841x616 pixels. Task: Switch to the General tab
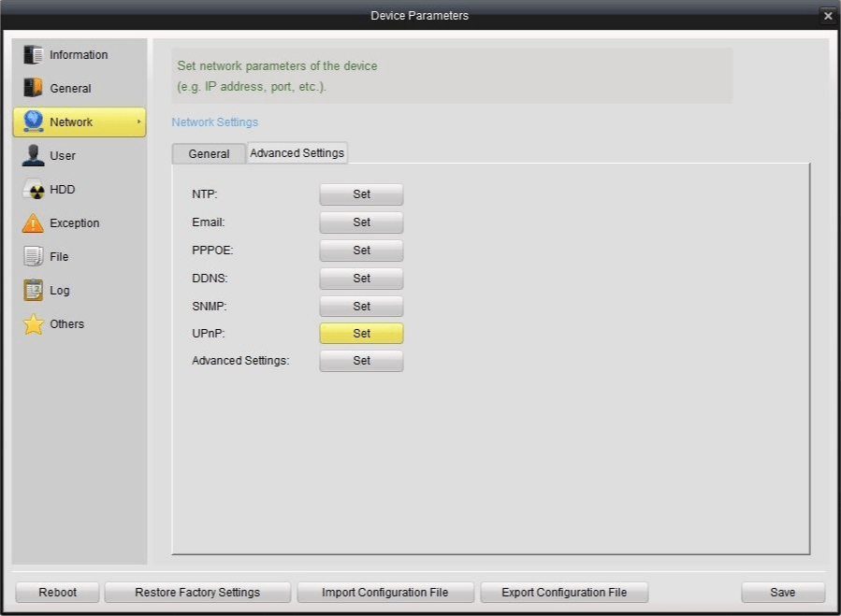pyautogui.click(x=208, y=153)
